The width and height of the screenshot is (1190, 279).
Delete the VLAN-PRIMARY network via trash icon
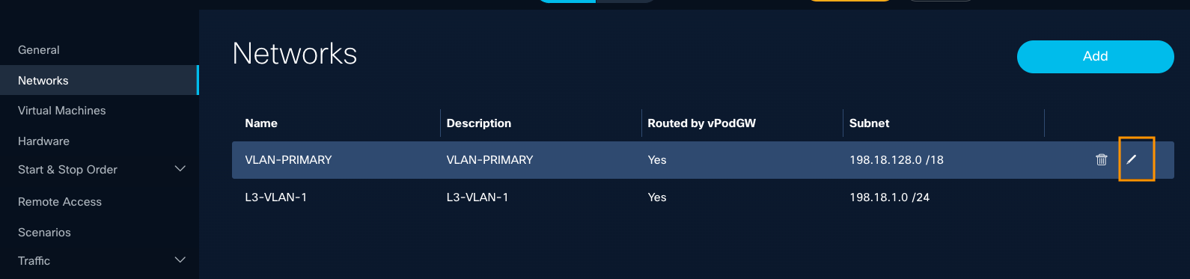tap(1101, 159)
